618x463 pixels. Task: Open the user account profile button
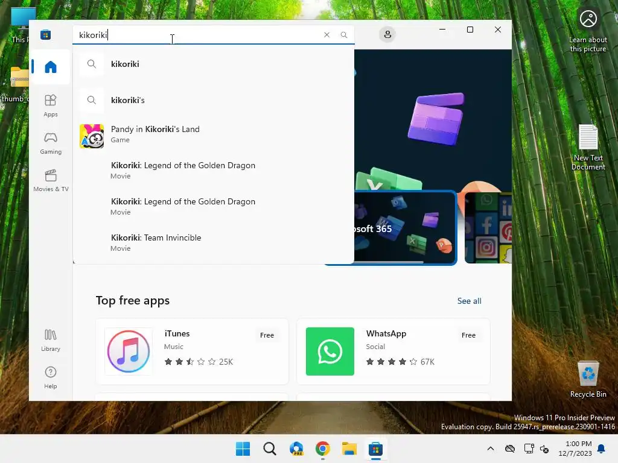(x=387, y=34)
